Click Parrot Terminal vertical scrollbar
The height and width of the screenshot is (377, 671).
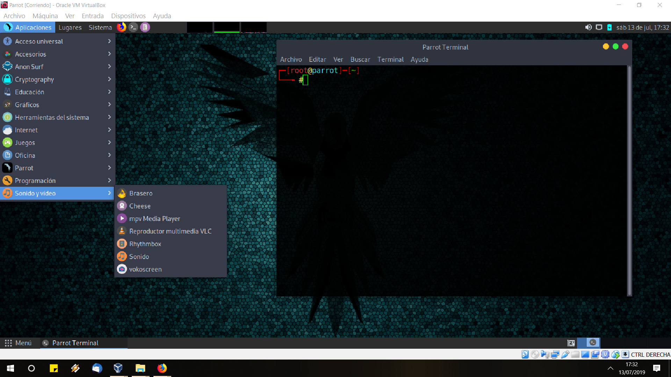[629, 180]
